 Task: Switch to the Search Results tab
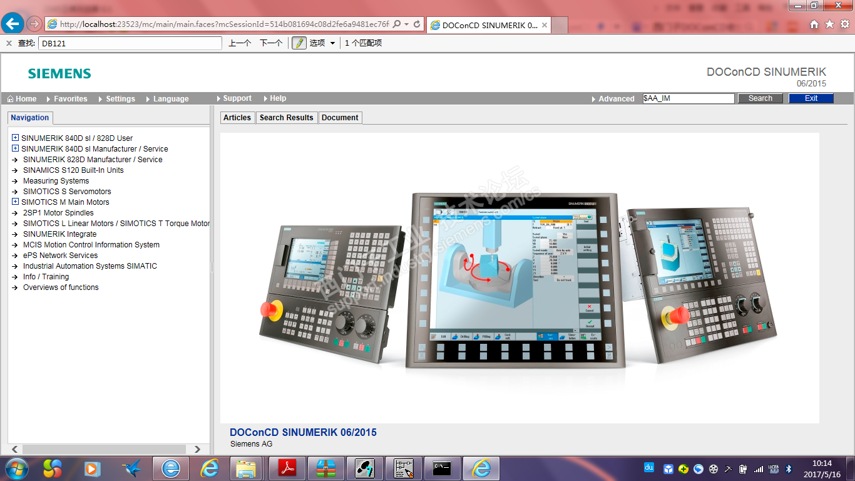[287, 118]
